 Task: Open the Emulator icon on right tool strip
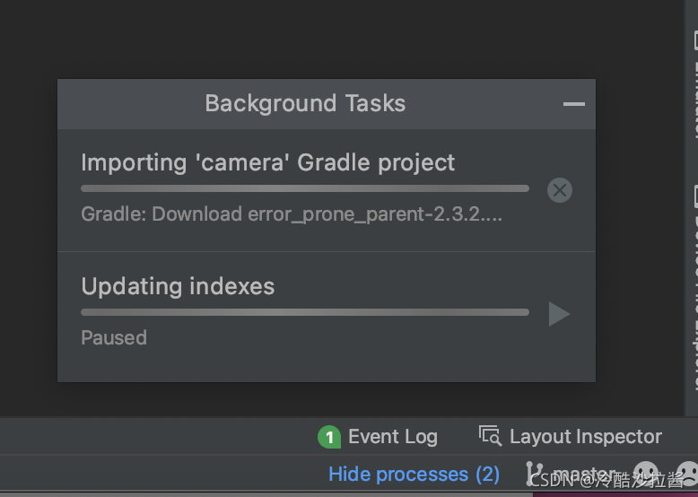694,40
